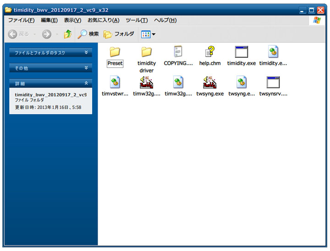Open the ファイル(F) menu
This screenshot has width=330, height=251.
[21, 20]
